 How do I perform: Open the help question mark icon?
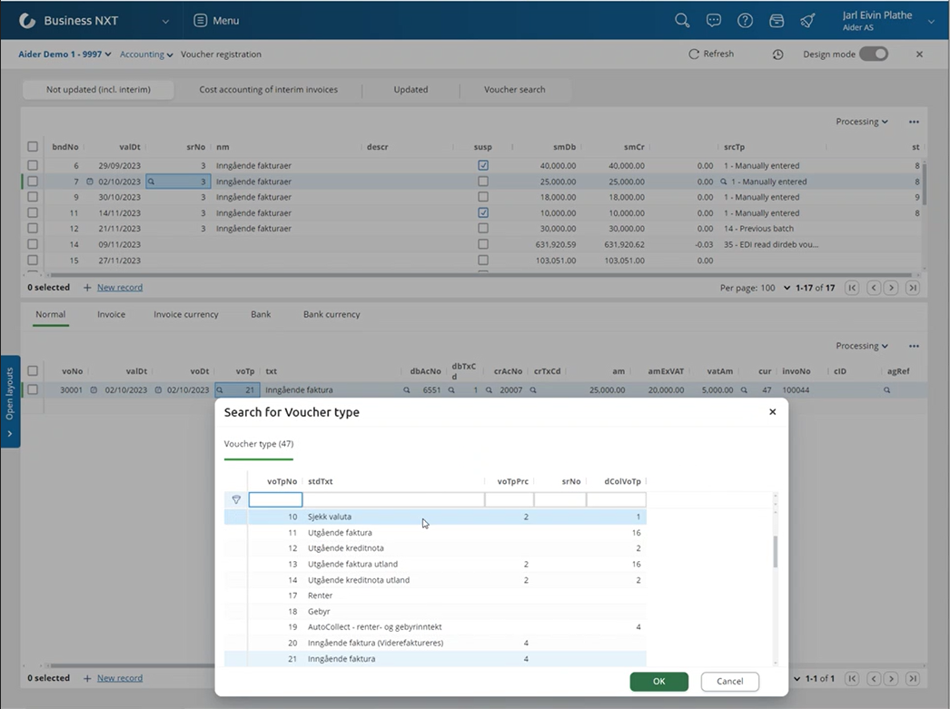point(745,20)
